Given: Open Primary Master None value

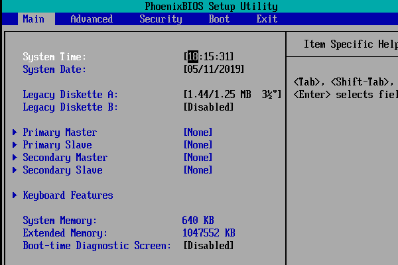Looking at the screenshot, I should click(198, 132).
